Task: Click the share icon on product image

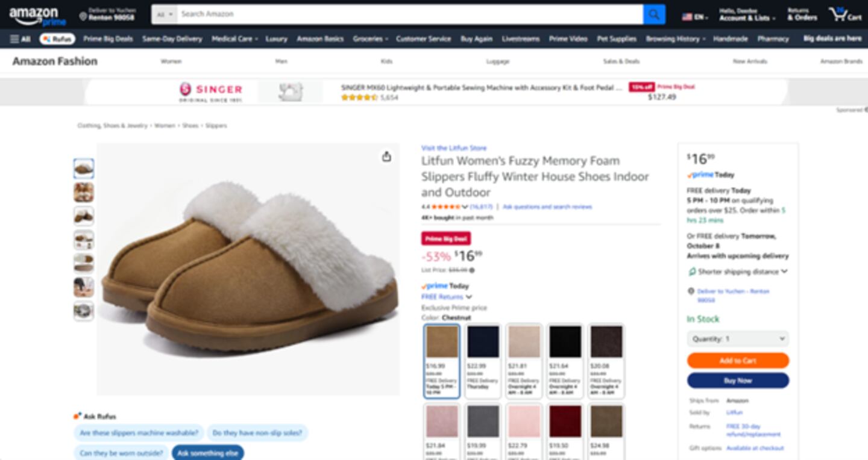Action: pos(386,157)
